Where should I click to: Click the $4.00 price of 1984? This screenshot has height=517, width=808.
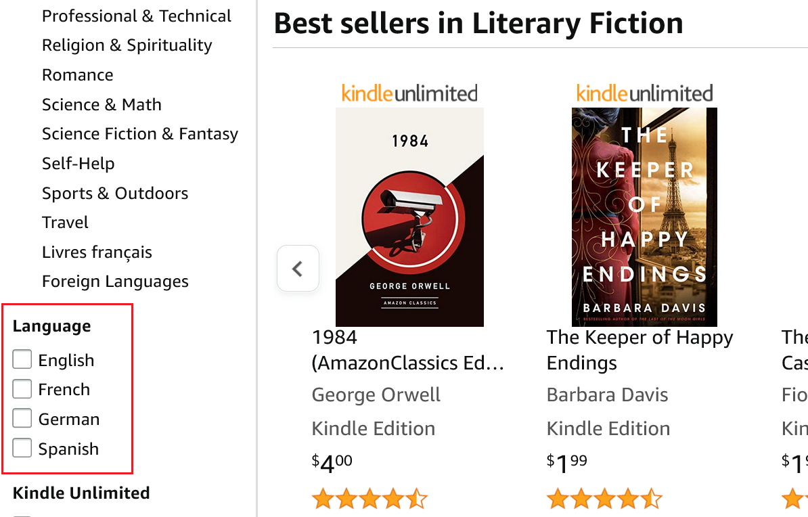pos(332,462)
